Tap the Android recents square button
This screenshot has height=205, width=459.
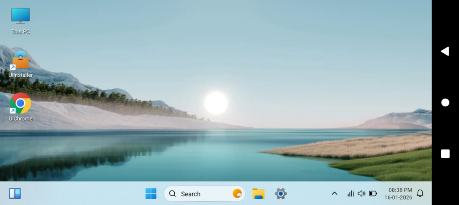click(445, 154)
